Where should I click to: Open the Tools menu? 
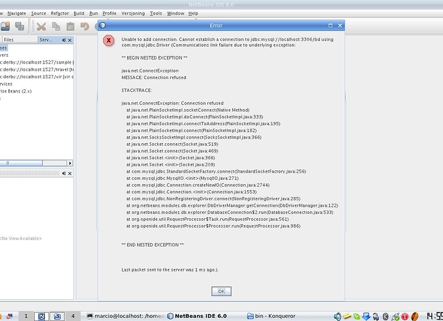tap(156, 13)
